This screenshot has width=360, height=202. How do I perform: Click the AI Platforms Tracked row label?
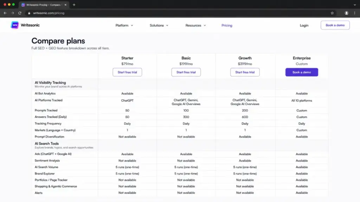(49, 100)
